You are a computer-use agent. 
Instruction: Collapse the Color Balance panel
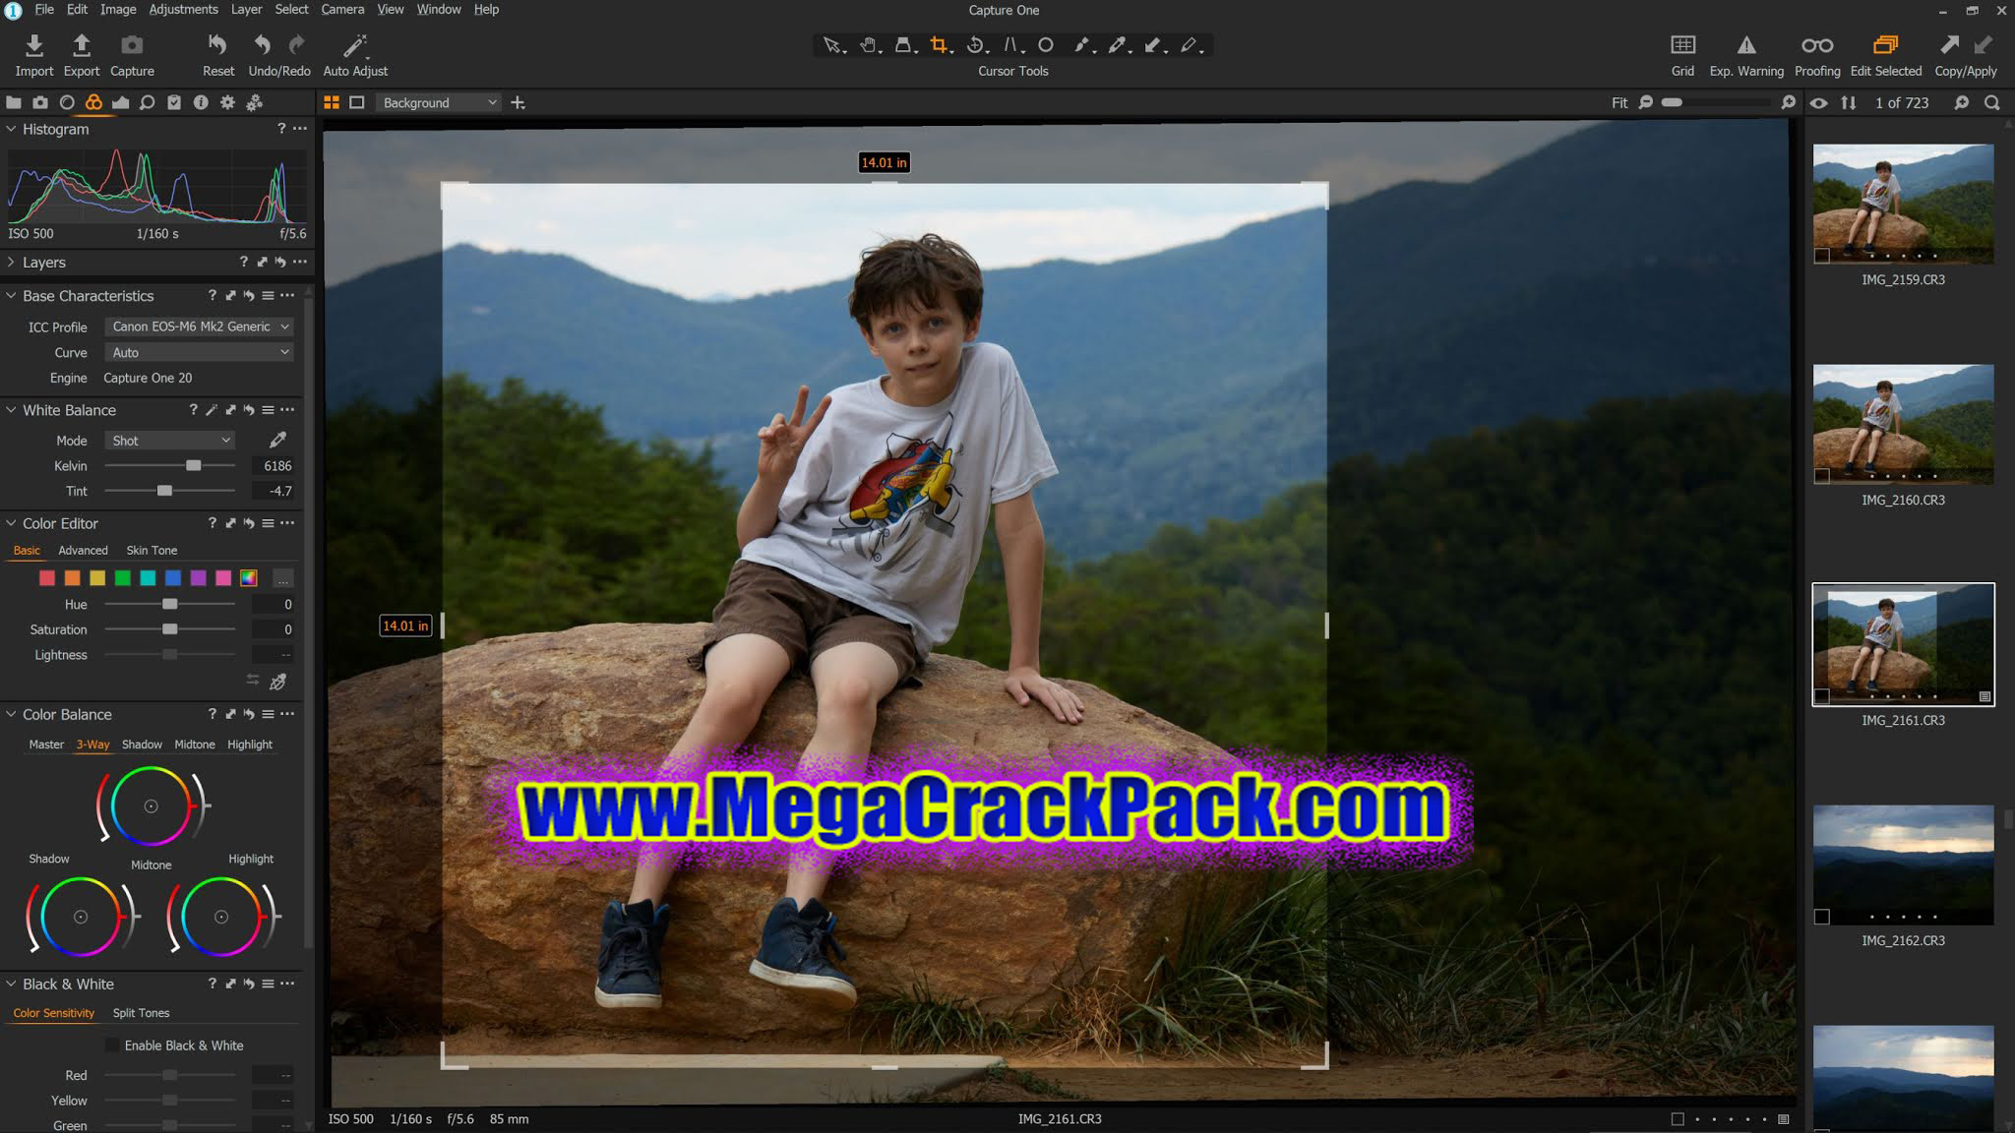(x=11, y=715)
